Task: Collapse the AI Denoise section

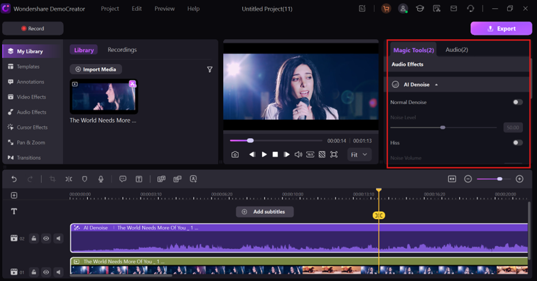Action: 436,84
